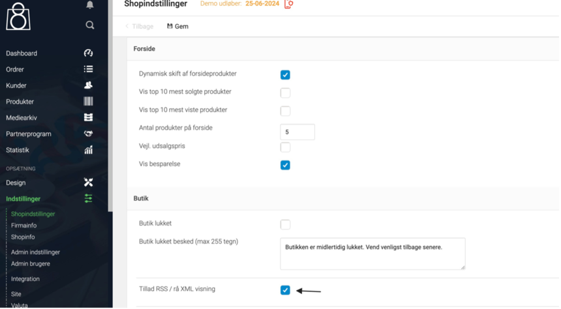This screenshot has height=309, width=561.
Task: Click the notification bell icon
Action: 90,5
